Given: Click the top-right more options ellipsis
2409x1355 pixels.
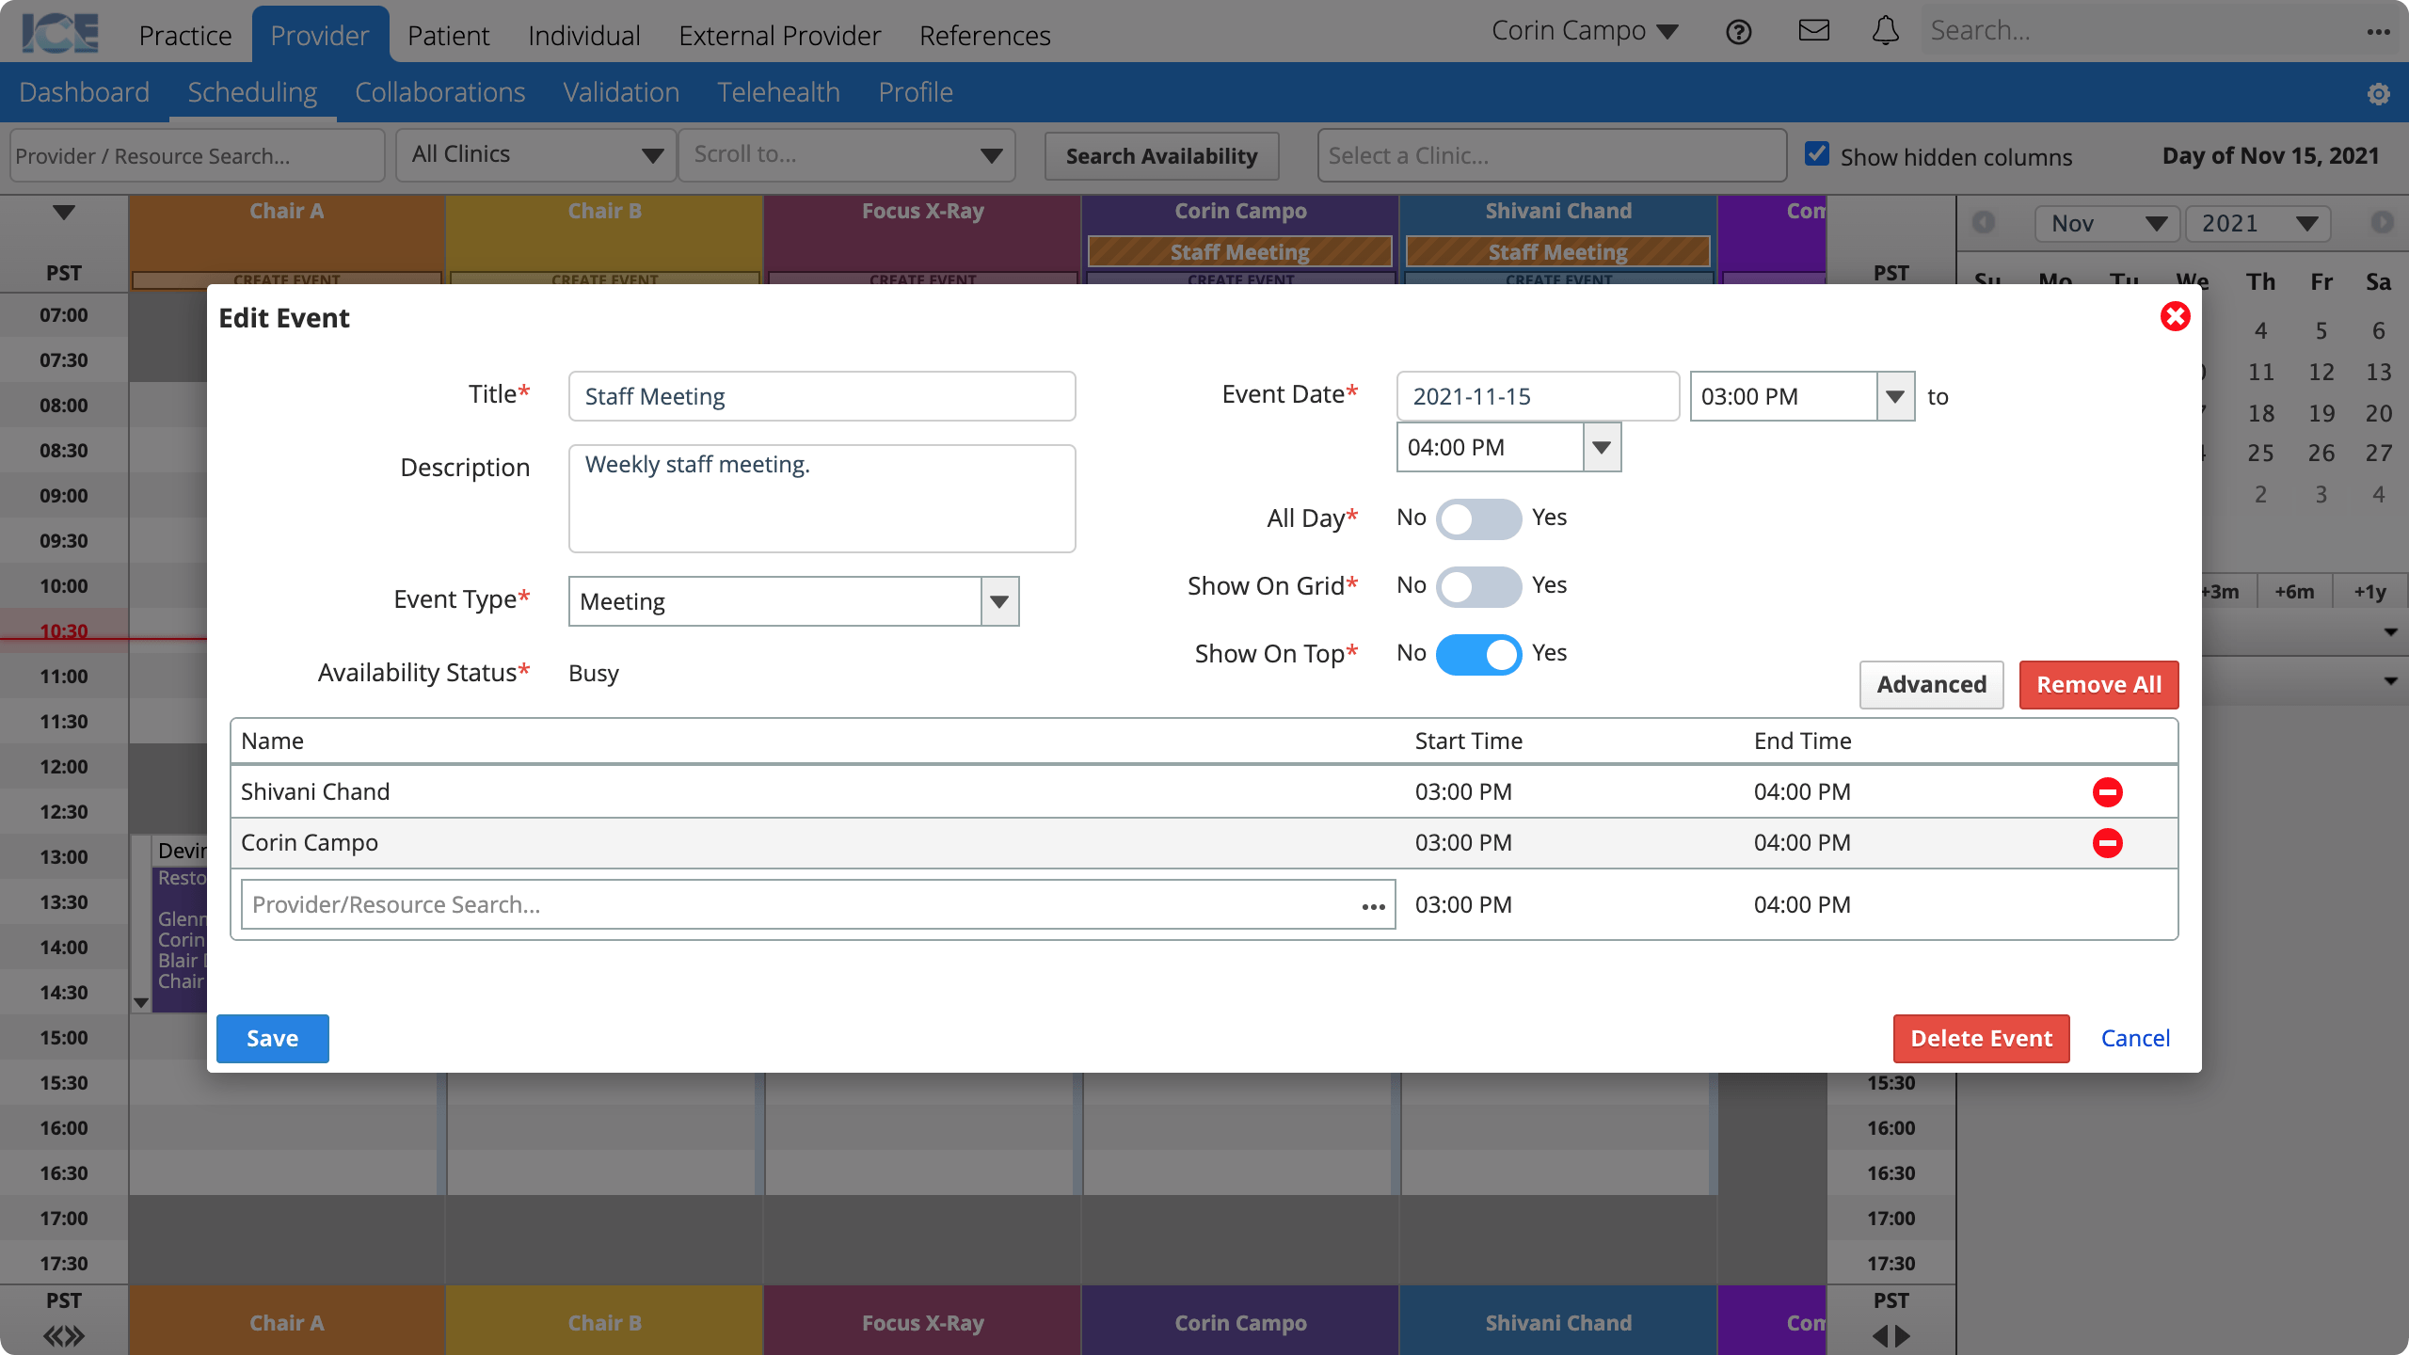Looking at the screenshot, I should coord(2379,32).
